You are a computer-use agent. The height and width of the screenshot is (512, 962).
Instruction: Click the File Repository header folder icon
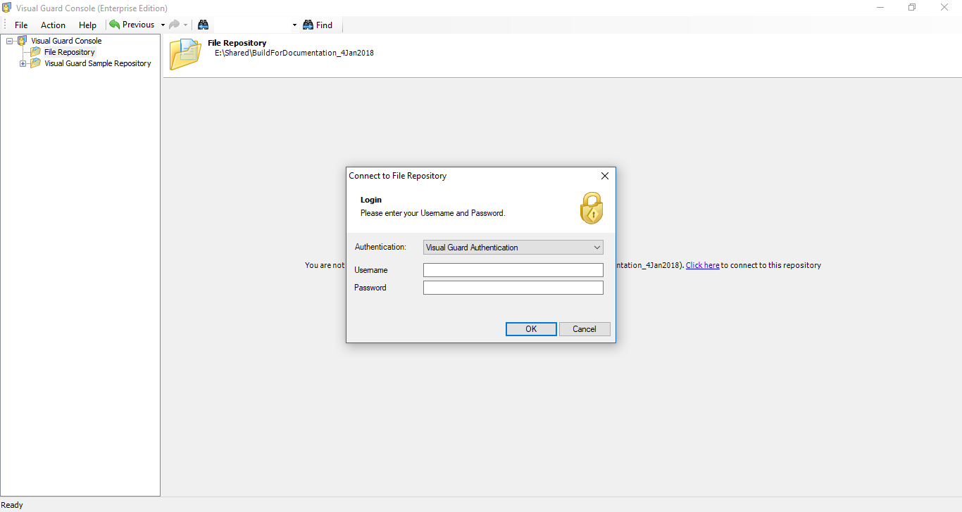point(185,52)
